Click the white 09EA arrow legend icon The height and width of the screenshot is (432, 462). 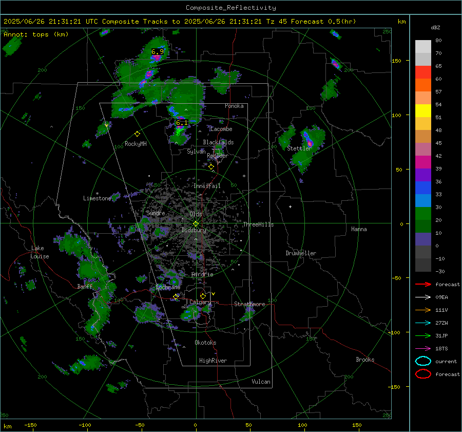tap(423, 297)
